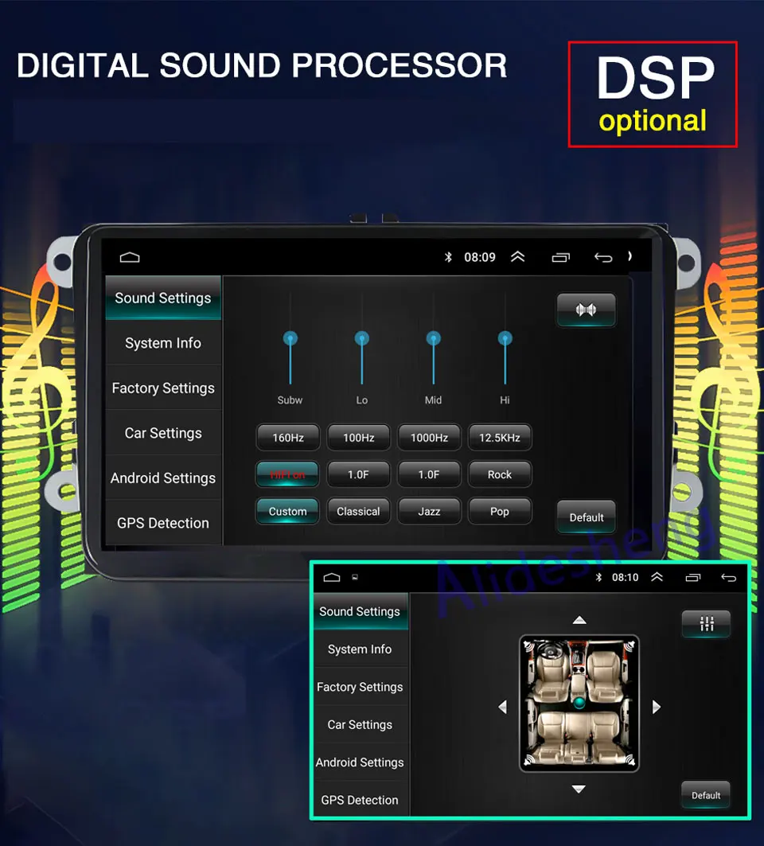The height and width of the screenshot is (846, 764).
Task: Click the 1.0F button beneath 100Hz
Action: pos(358,474)
